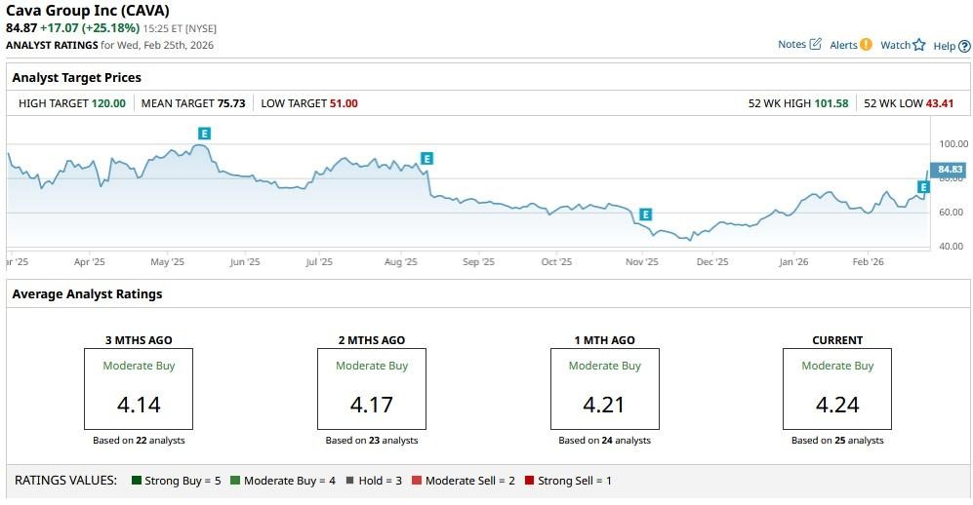Click the 84.83 current price label on chart

coord(950,170)
